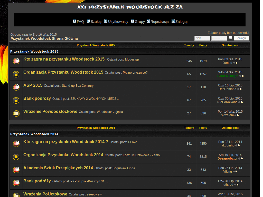Open last post street view
Viewport: 263px width, 197px height.
[94, 194]
